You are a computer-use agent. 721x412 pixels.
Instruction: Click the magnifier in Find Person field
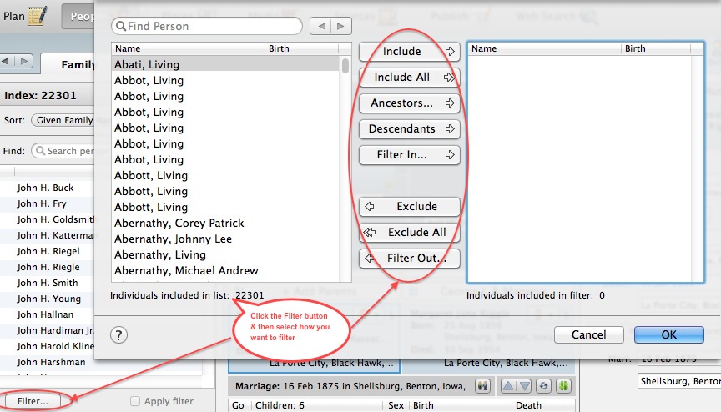click(120, 26)
